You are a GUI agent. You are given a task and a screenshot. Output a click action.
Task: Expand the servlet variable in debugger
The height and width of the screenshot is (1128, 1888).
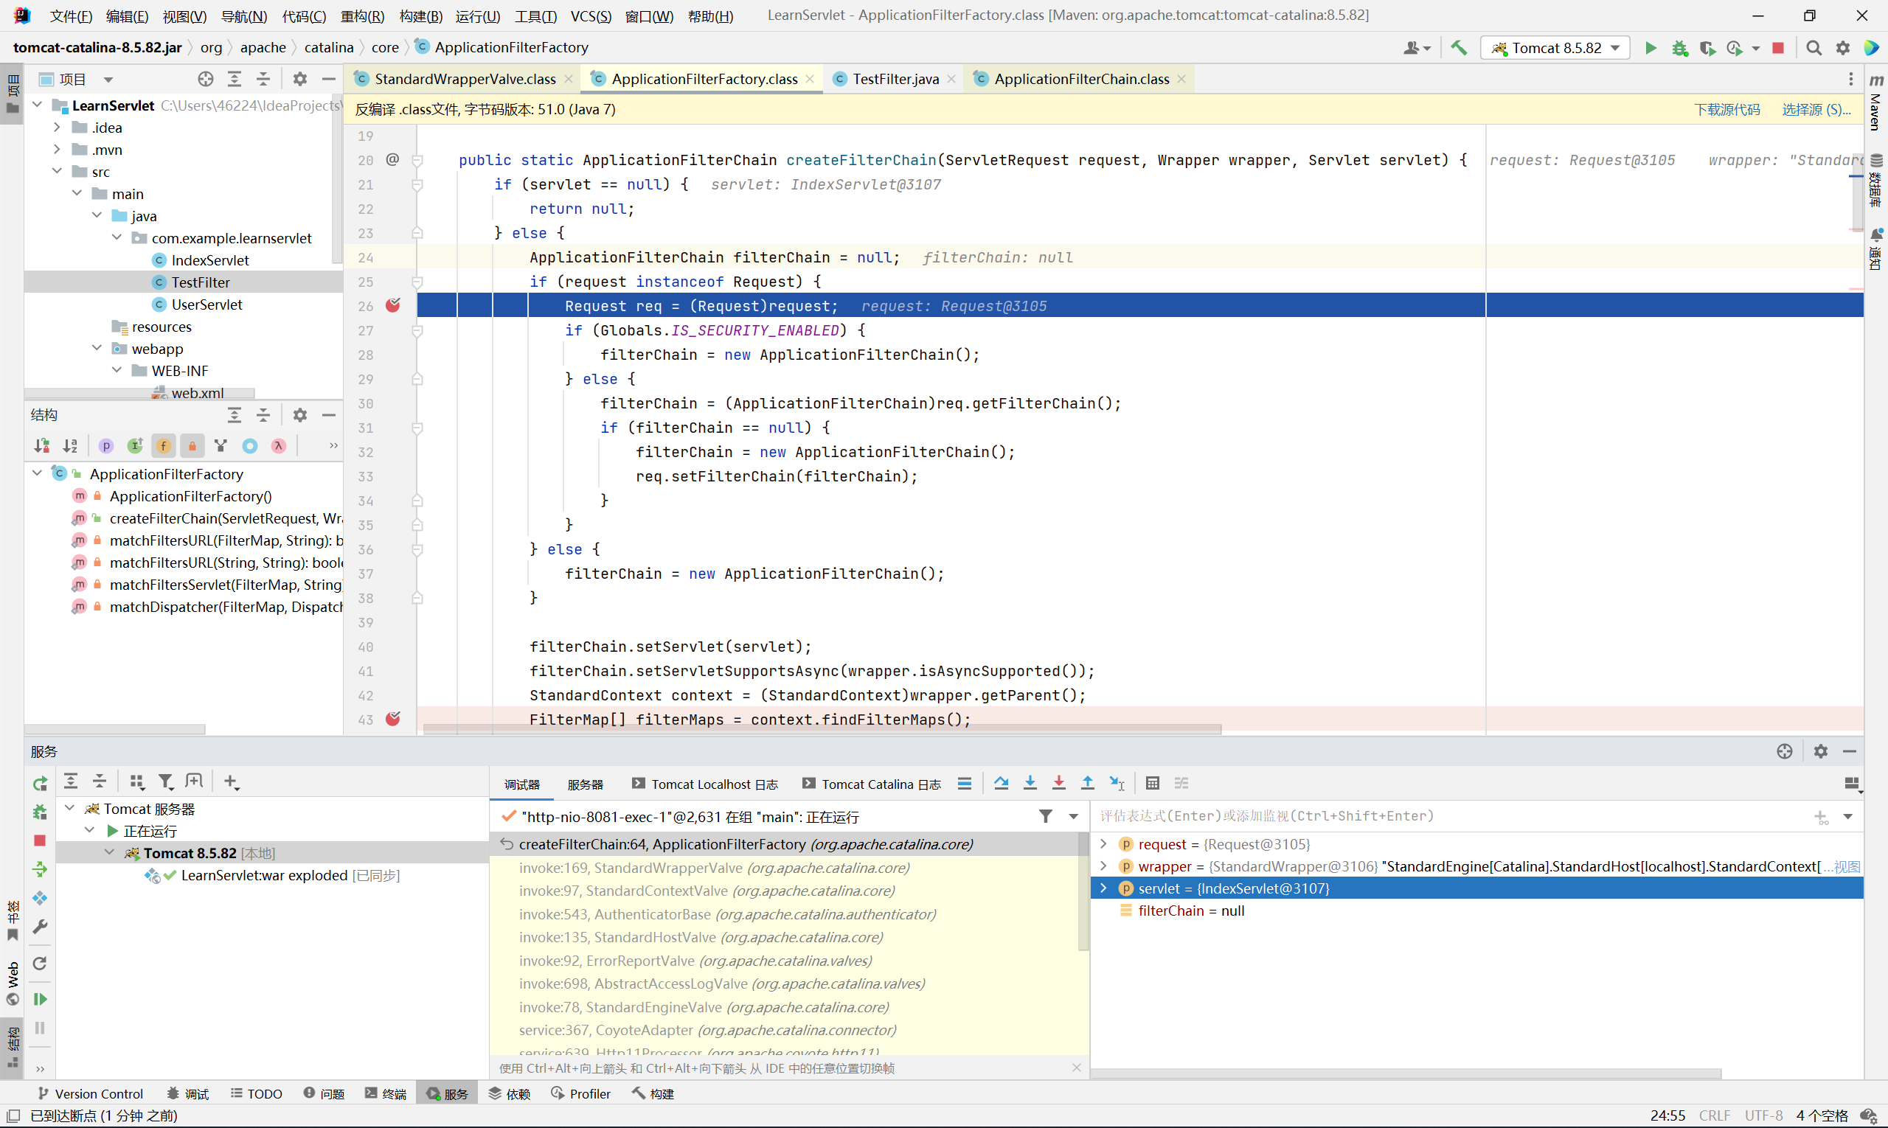tap(1103, 888)
